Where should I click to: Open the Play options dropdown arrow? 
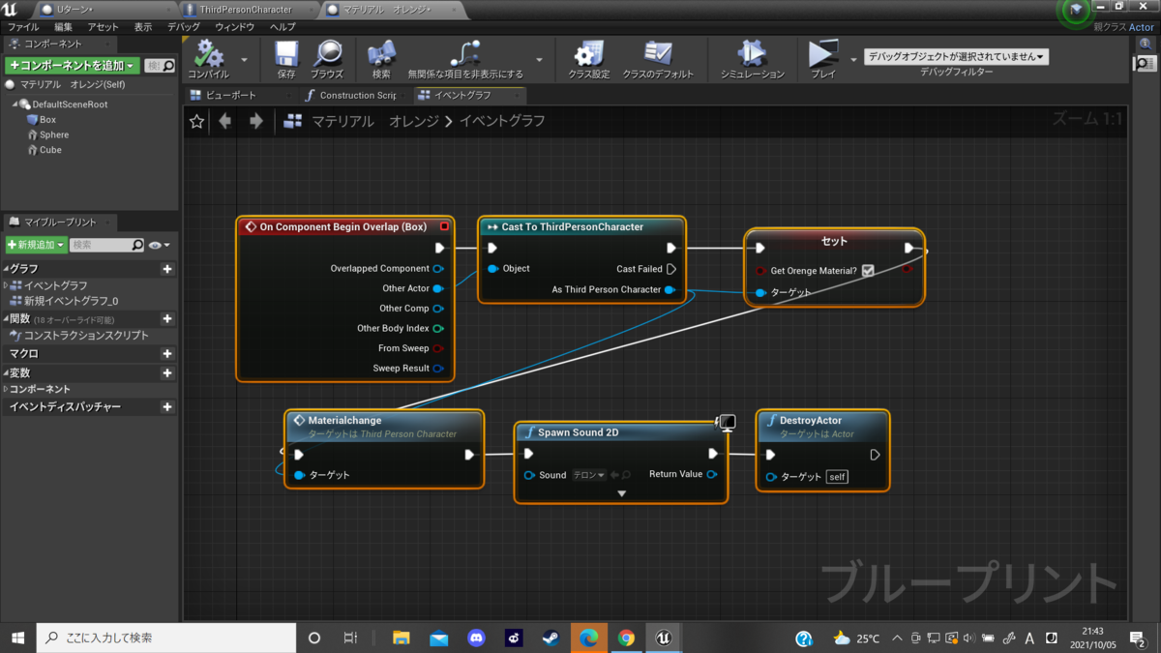[853, 60]
